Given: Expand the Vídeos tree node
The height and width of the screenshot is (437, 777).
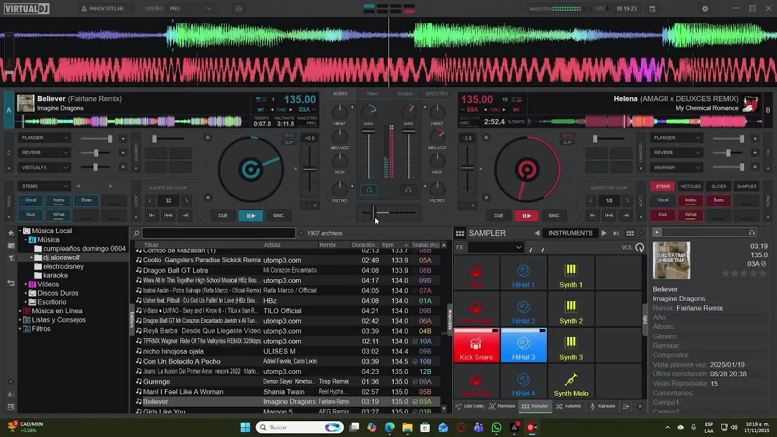Looking at the screenshot, I should click(25, 284).
